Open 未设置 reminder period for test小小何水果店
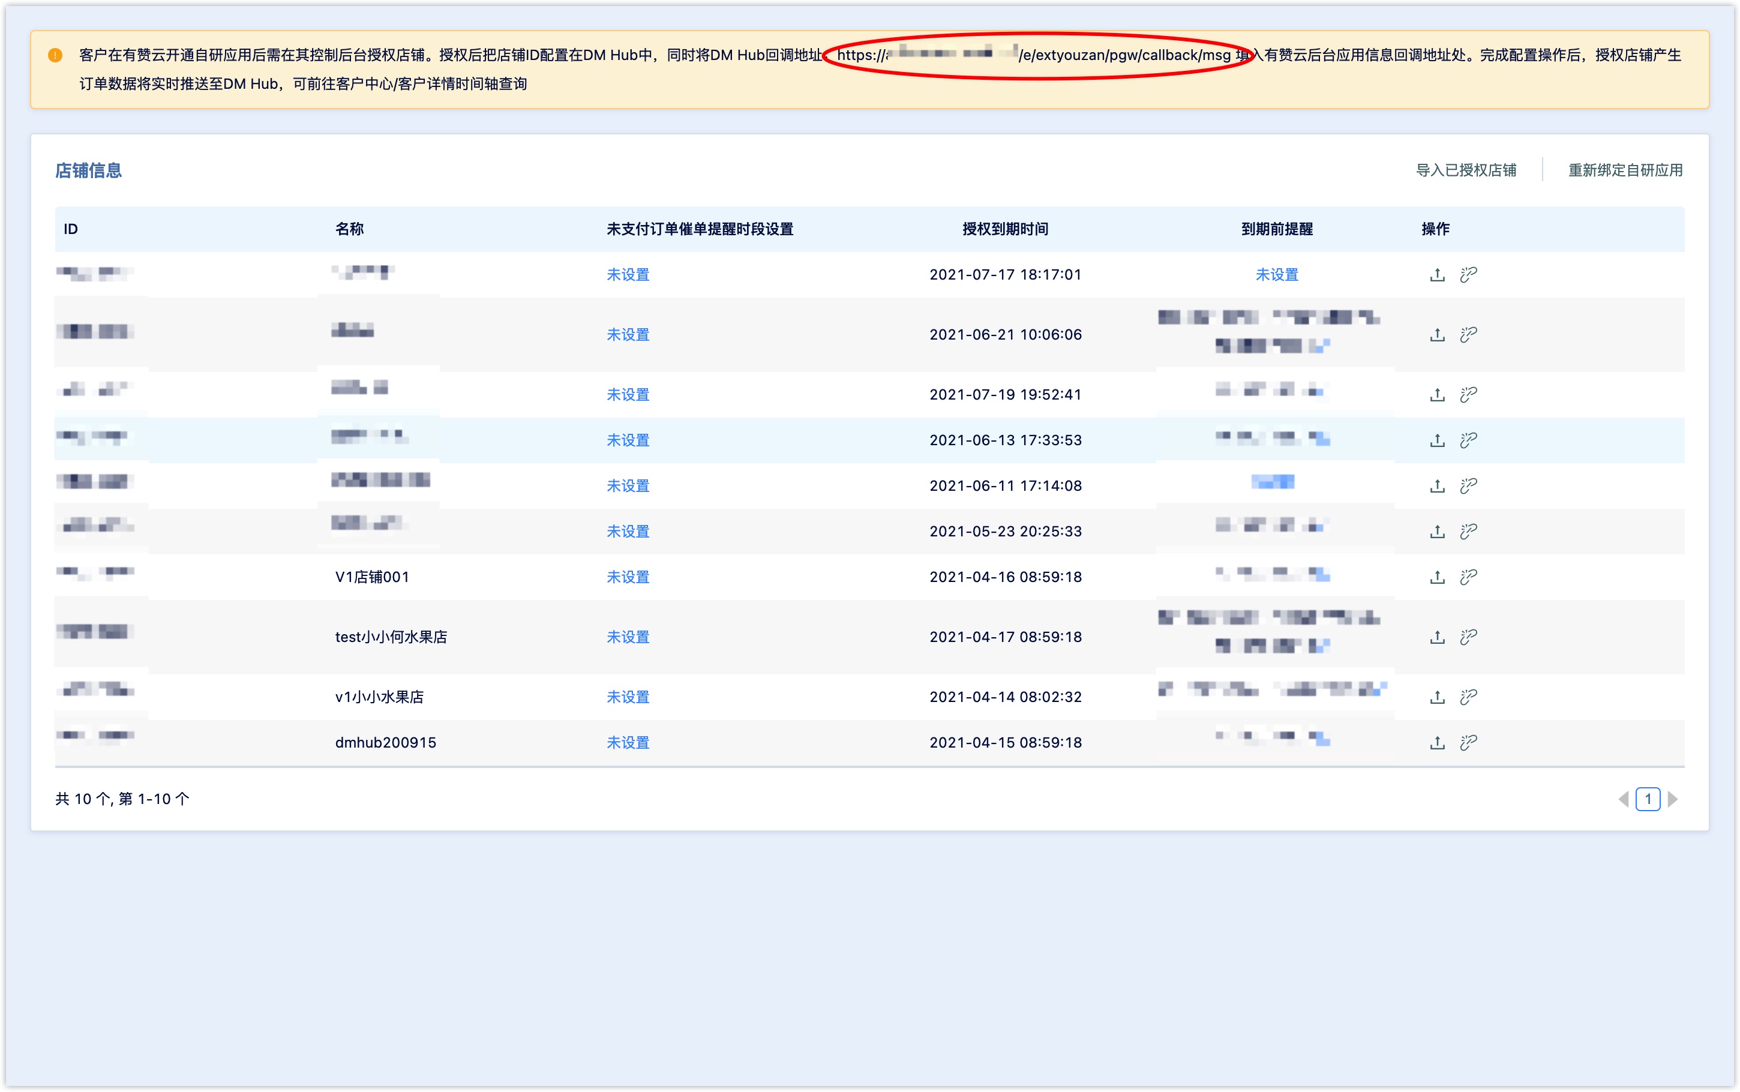 click(x=628, y=636)
